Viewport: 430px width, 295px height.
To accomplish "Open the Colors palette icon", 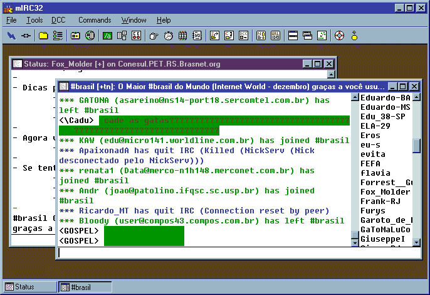I will (182, 36).
